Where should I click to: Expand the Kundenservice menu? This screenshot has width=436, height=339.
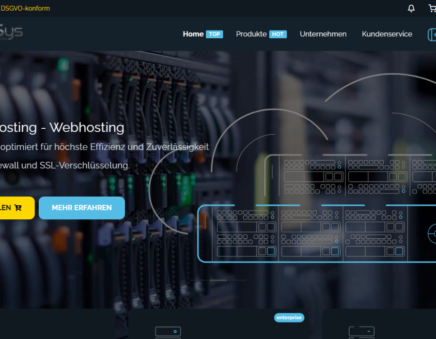pyautogui.click(x=387, y=34)
